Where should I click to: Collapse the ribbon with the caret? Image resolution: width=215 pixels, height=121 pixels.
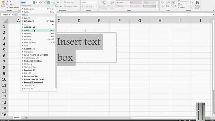click(x=213, y=10)
